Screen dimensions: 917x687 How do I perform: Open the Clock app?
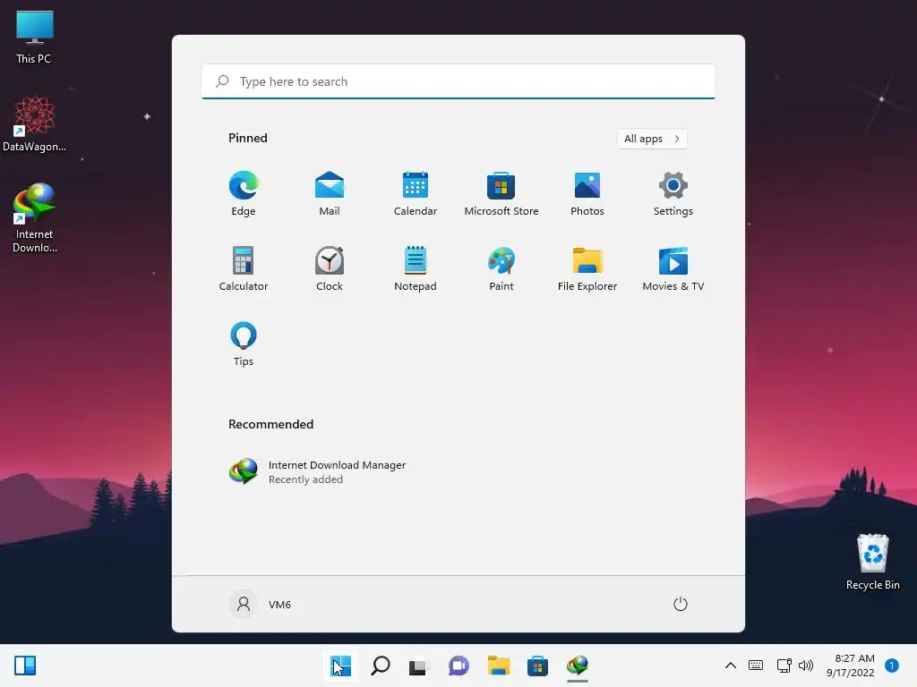tap(330, 268)
